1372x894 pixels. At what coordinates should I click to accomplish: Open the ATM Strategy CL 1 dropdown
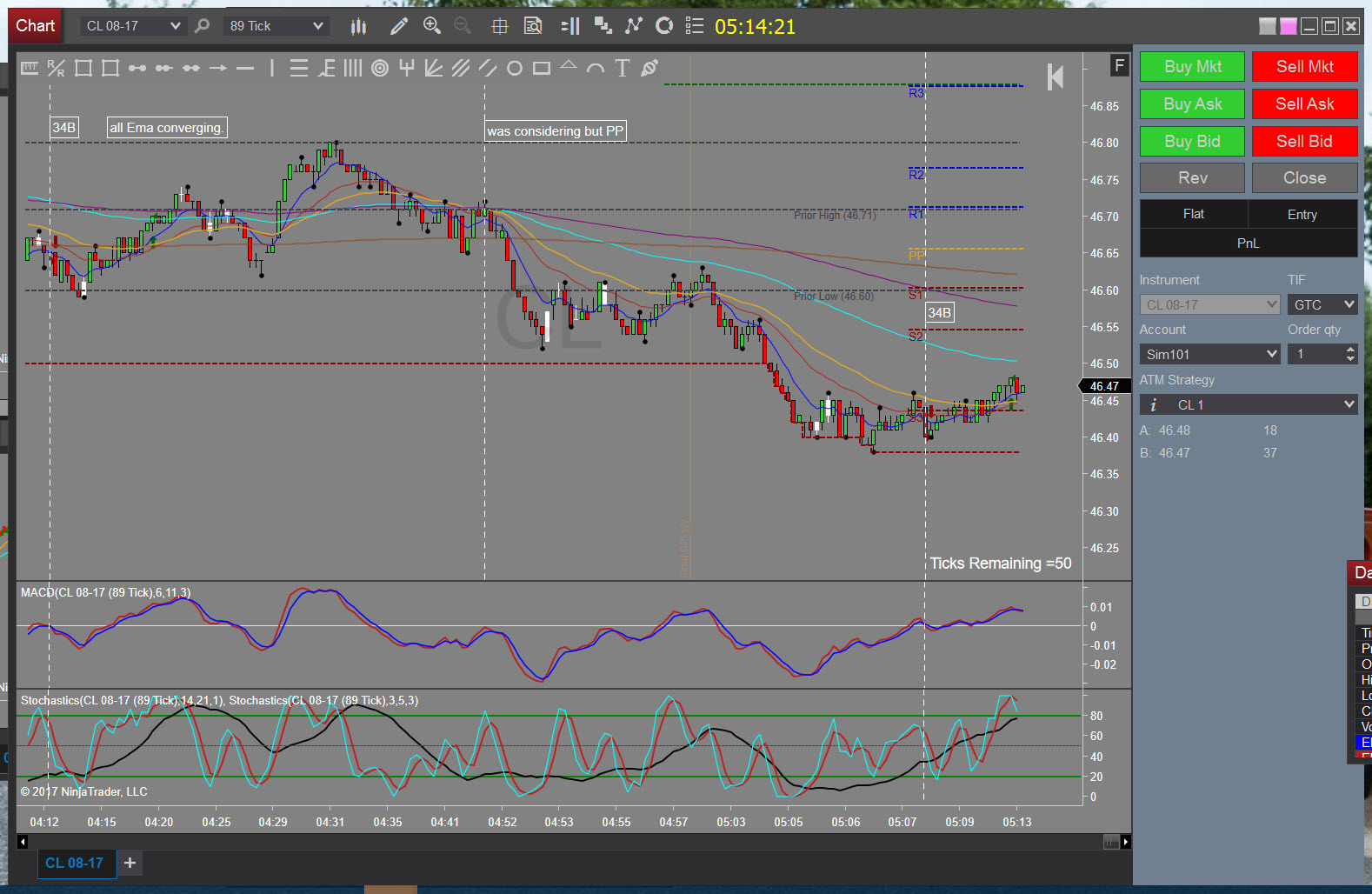point(1249,404)
